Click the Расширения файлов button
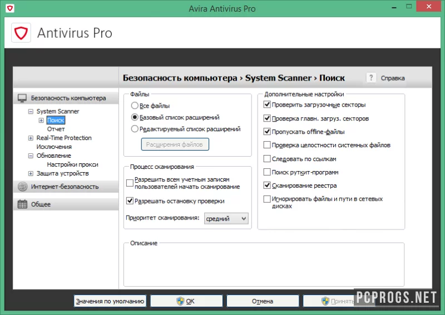This screenshot has width=445, height=315. coord(175,144)
